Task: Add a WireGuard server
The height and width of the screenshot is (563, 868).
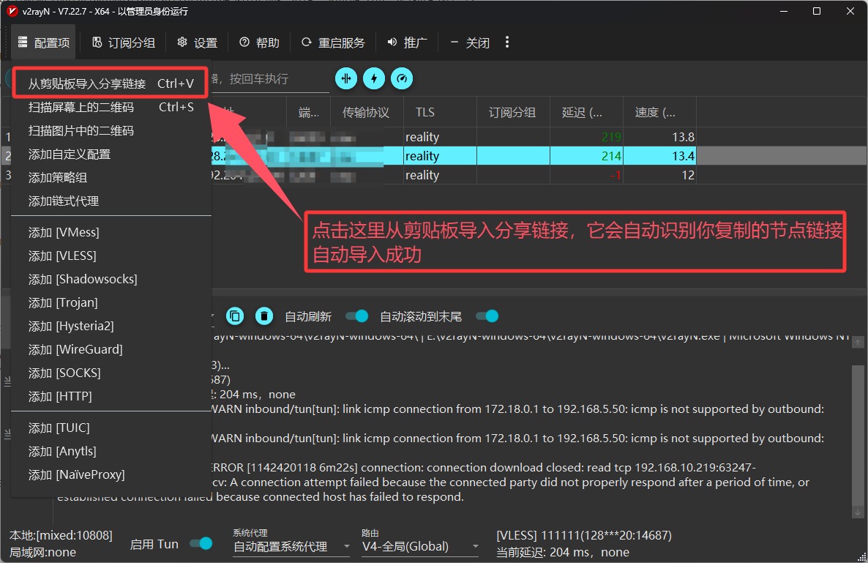Action: coord(111,349)
